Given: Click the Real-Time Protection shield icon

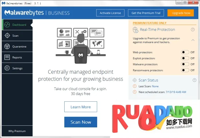Looking at the screenshot, I should coord(135,30).
